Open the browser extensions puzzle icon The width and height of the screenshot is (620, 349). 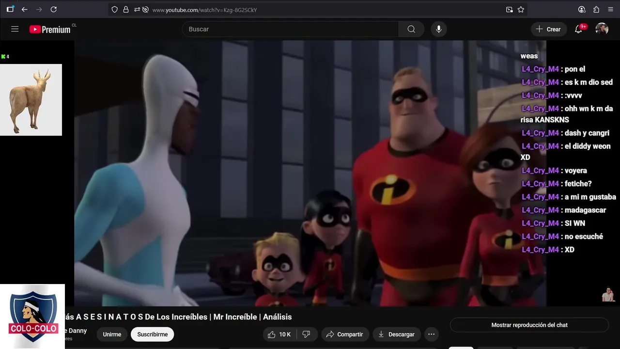pos(596,9)
